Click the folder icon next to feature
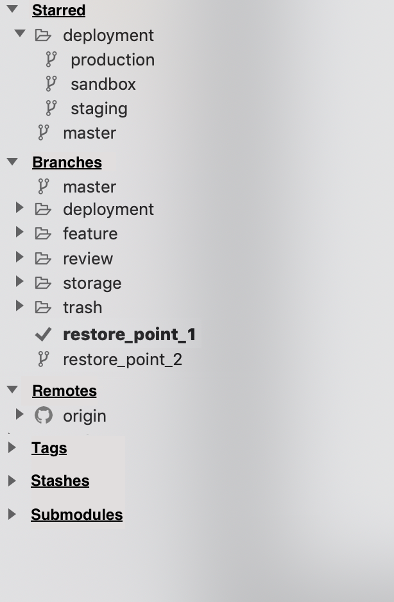The height and width of the screenshot is (602, 394). click(43, 233)
